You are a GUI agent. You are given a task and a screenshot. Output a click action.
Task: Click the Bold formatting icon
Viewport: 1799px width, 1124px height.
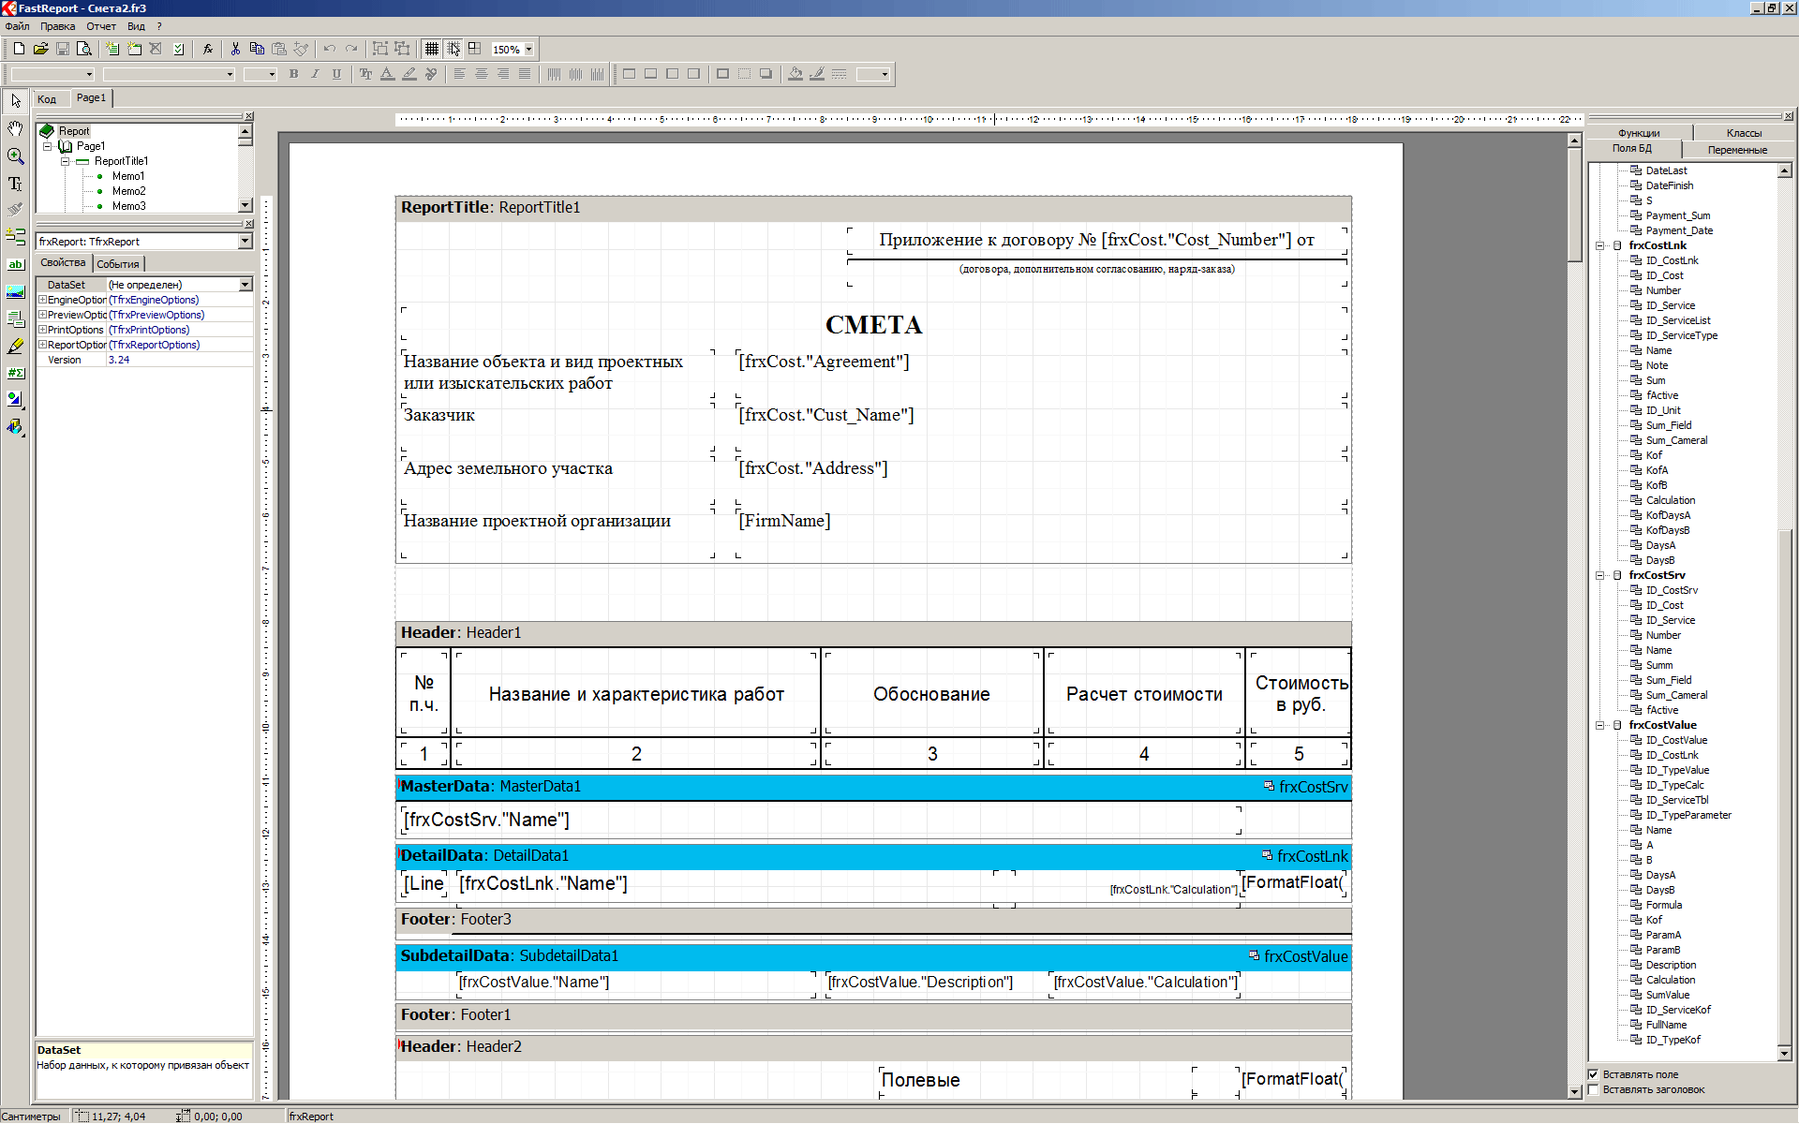pyautogui.click(x=294, y=74)
